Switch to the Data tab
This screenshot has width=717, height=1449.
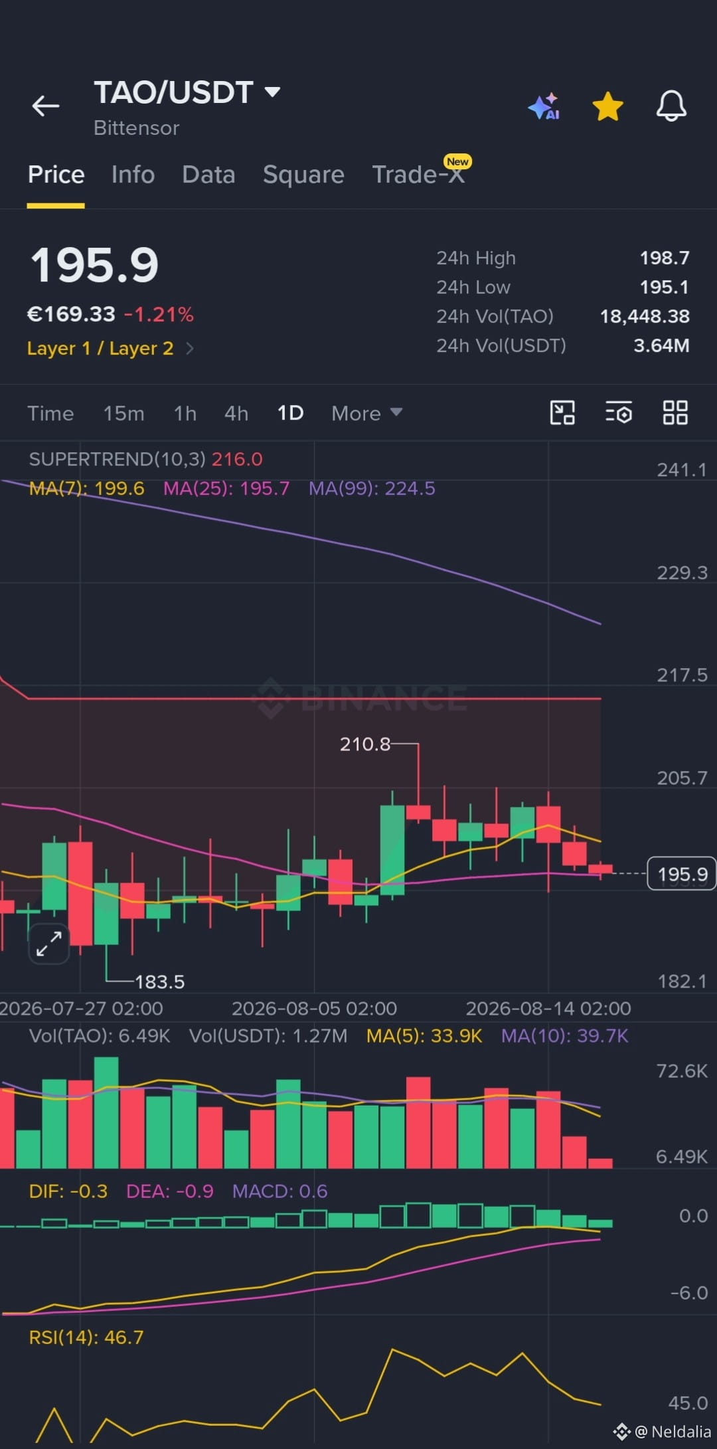click(208, 175)
